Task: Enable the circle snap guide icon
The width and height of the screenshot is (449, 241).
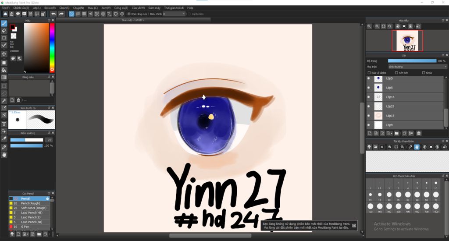Action: 103,14
